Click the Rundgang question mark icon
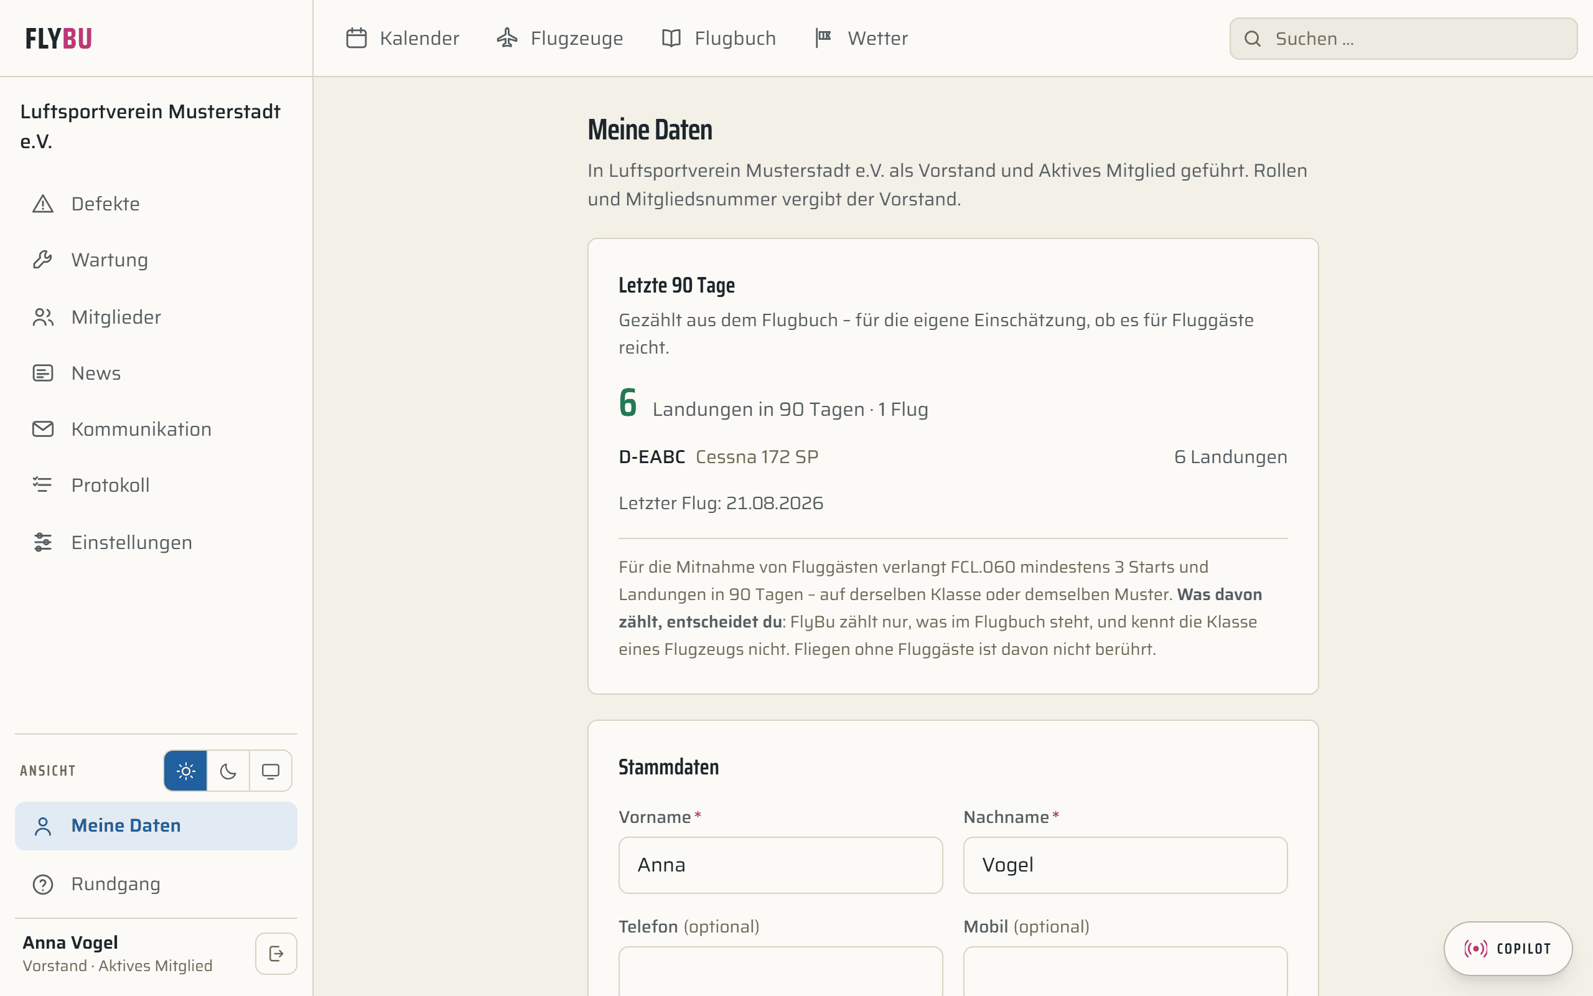The image size is (1593, 996). pyautogui.click(x=43, y=884)
